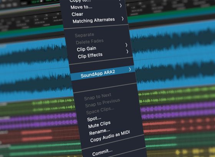
Task: Click the greyed Delete Fades entry
Action: 90,41
